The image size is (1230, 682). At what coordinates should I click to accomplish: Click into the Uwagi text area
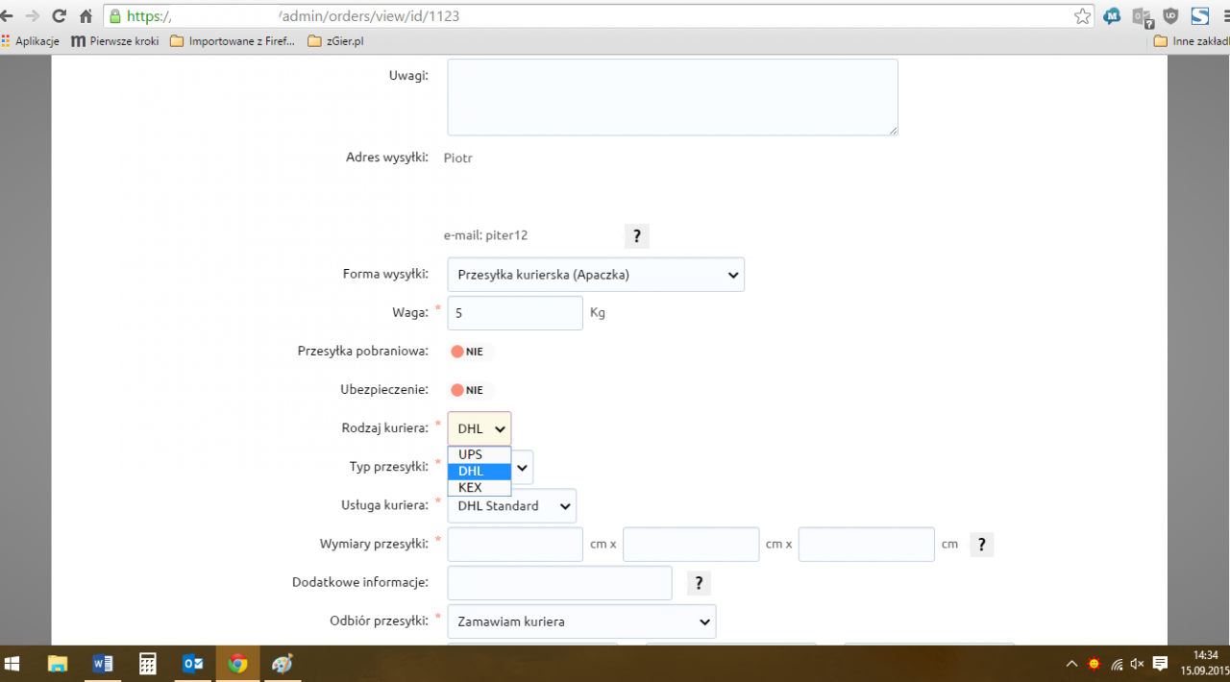tap(673, 97)
